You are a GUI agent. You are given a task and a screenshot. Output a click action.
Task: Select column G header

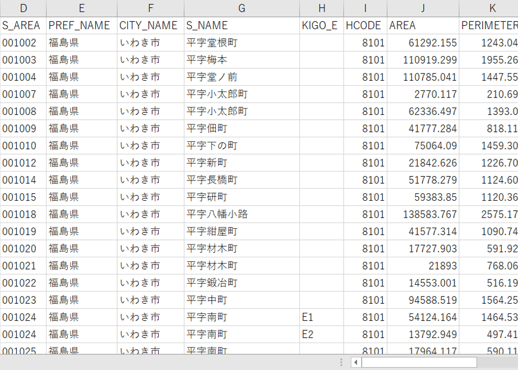coord(242,8)
